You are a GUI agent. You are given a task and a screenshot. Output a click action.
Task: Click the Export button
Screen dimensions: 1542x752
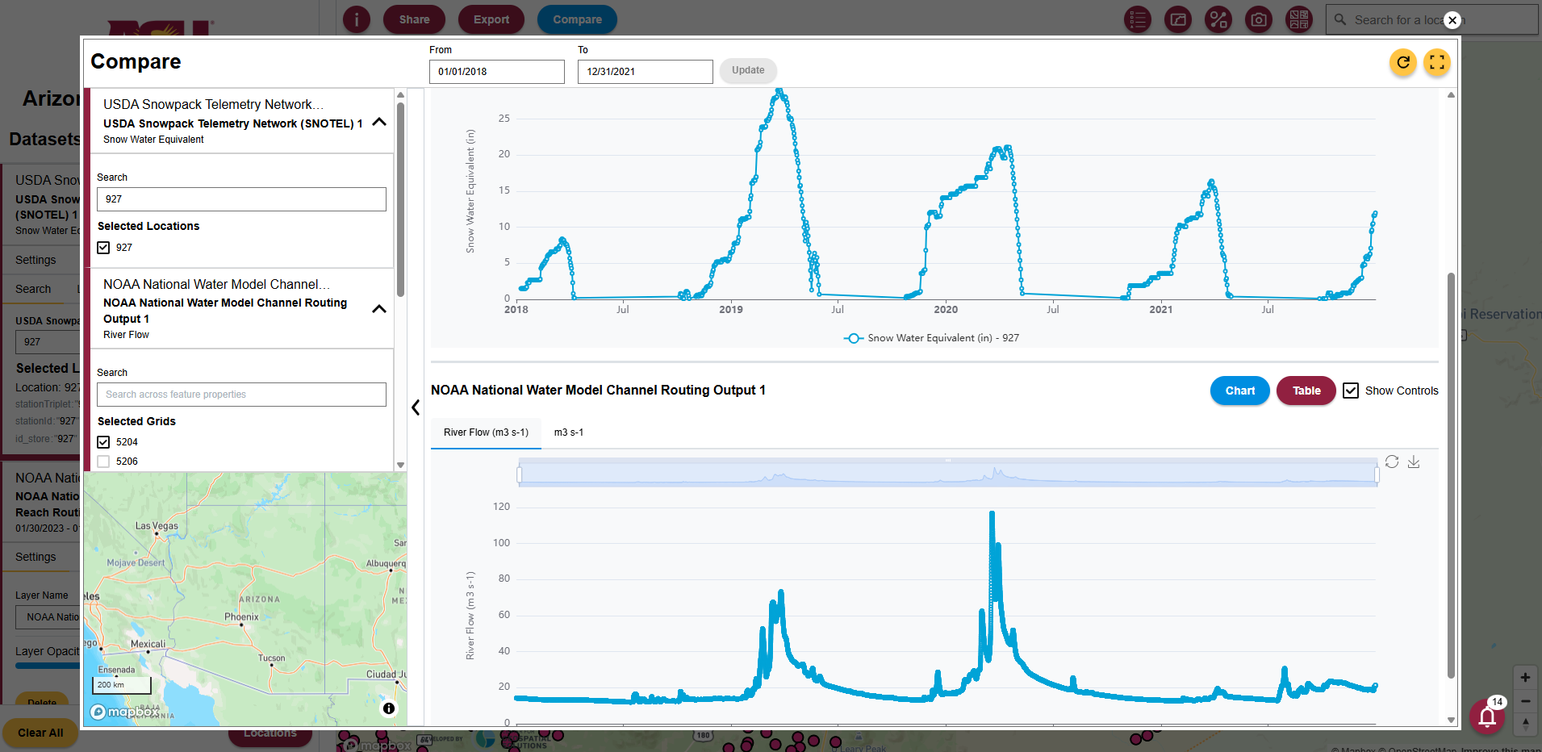491,19
